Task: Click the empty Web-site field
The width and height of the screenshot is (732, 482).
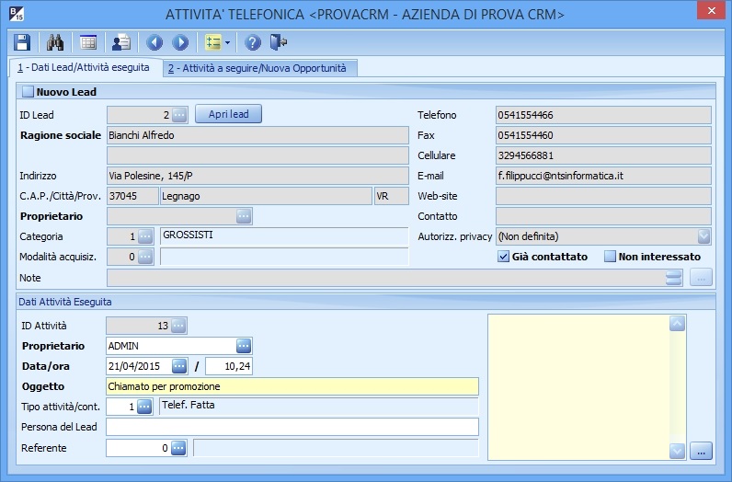Action: coord(603,196)
